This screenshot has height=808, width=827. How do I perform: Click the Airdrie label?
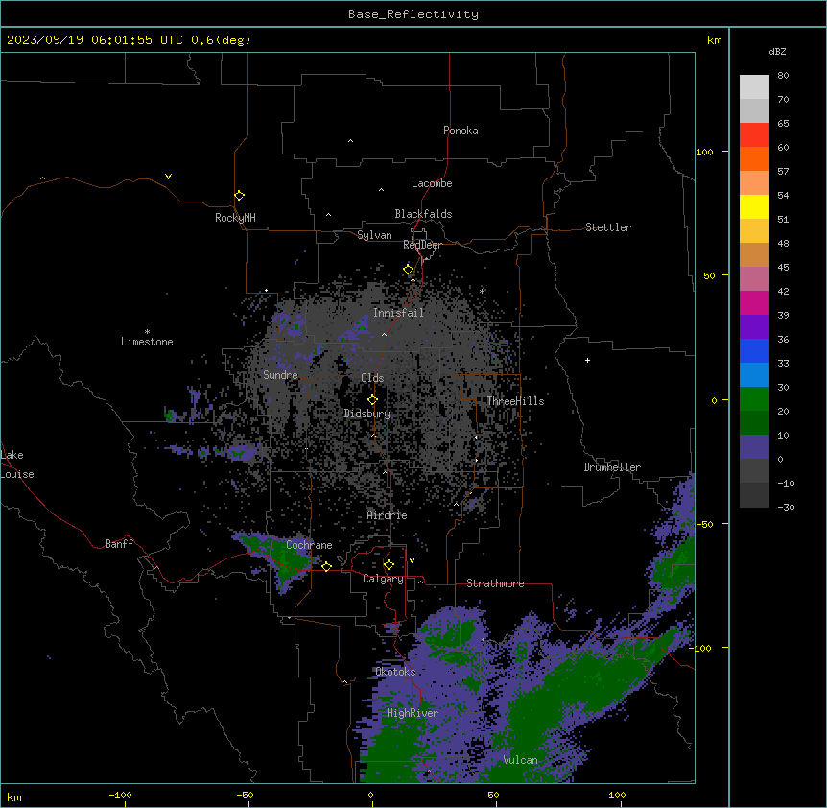[388, 515]
